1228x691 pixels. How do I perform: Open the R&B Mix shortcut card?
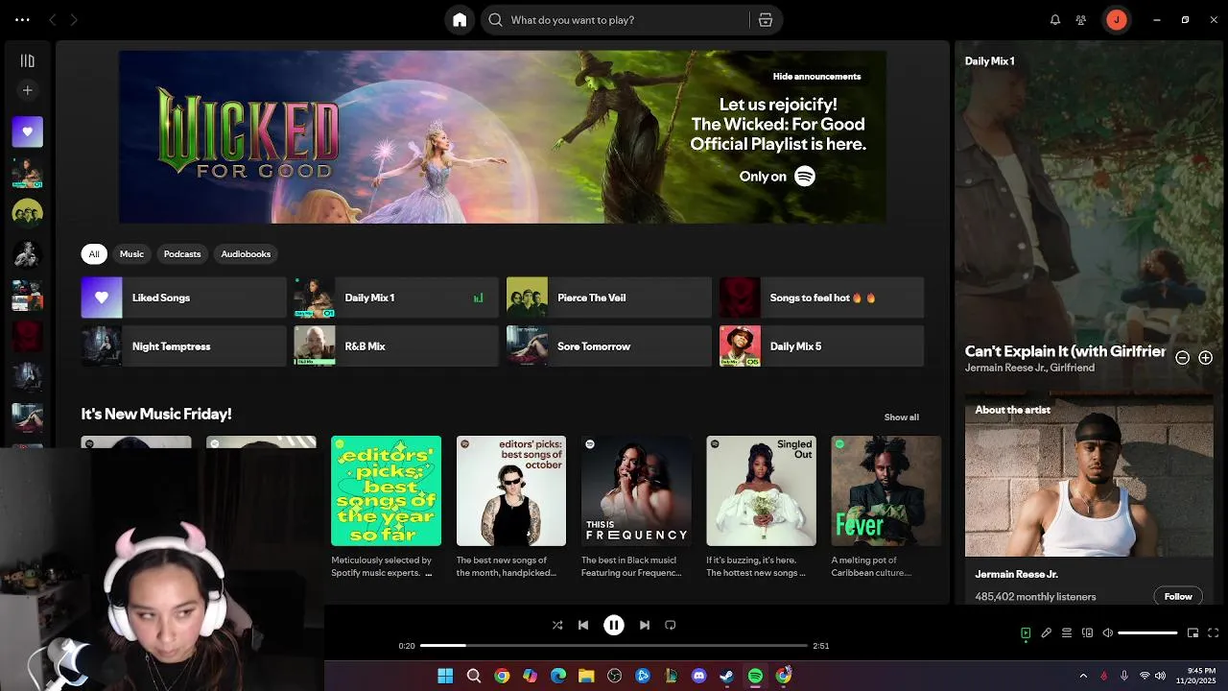pos(396,346)
